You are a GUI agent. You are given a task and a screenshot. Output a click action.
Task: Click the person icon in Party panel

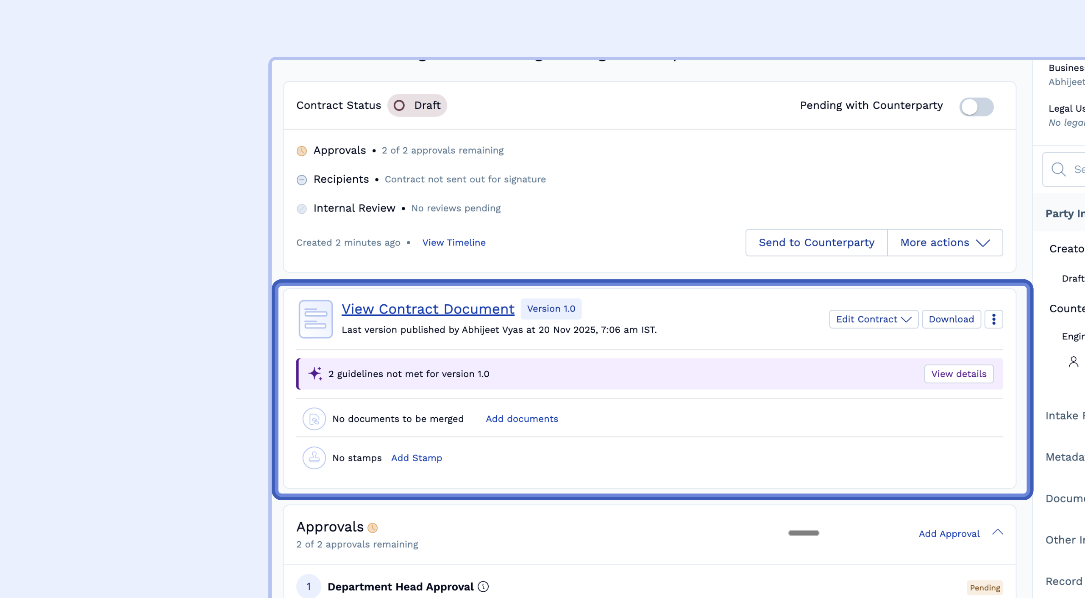pos(1073,362)
